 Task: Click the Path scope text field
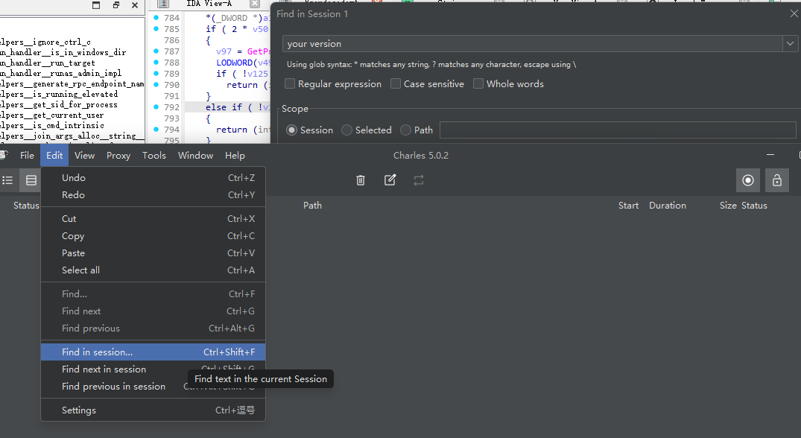617,130
